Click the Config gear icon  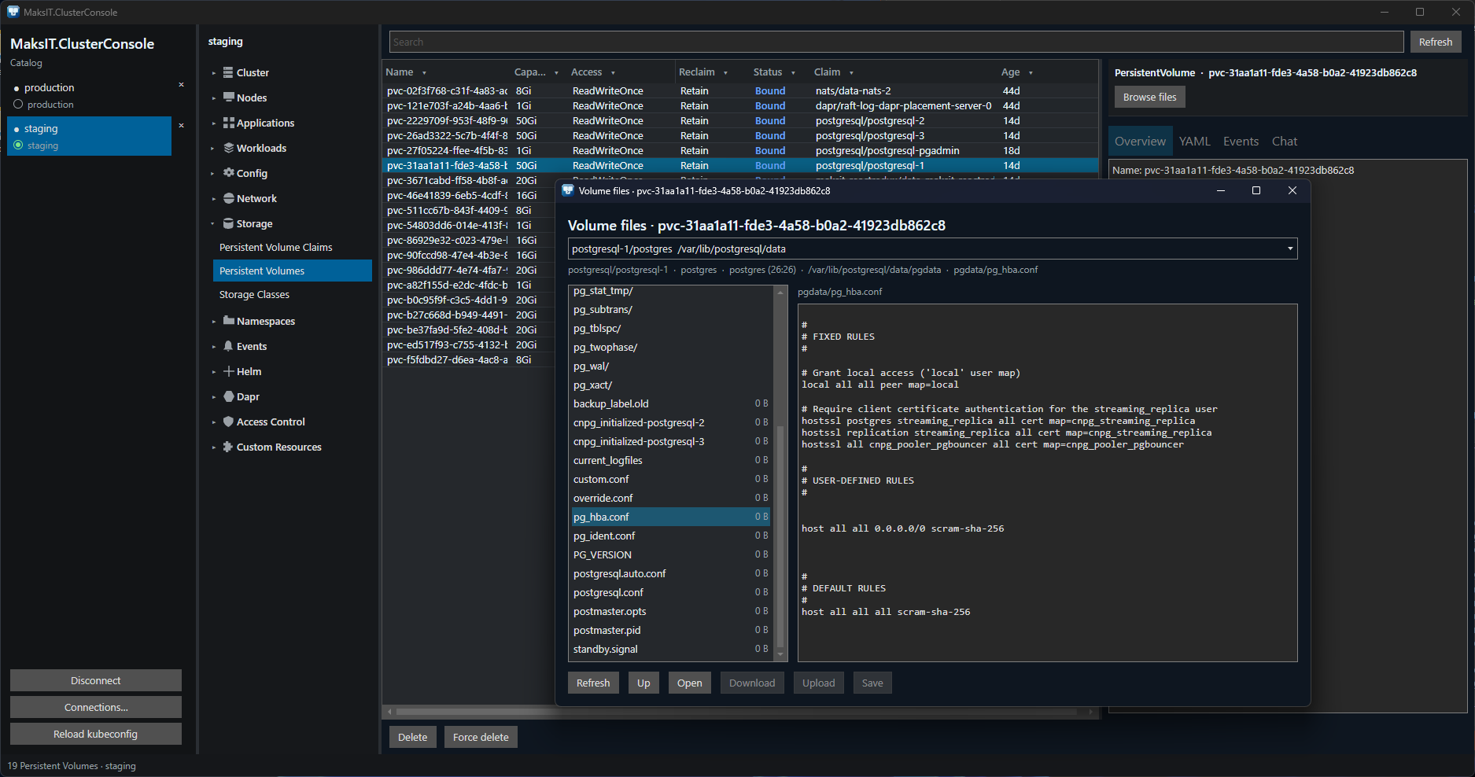click(229, 173)
